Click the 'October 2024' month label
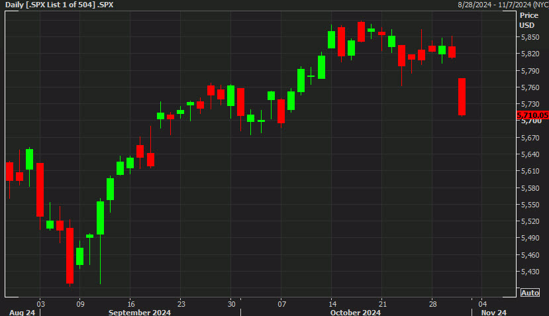Screen dimensions: 549x316 (356, 312)
